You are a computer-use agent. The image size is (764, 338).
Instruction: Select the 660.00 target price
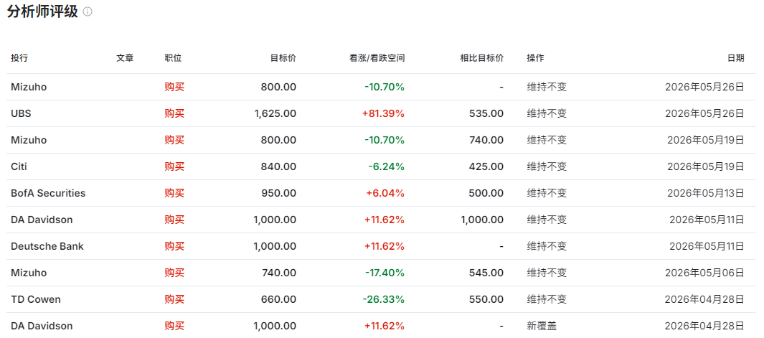[278, 299]
